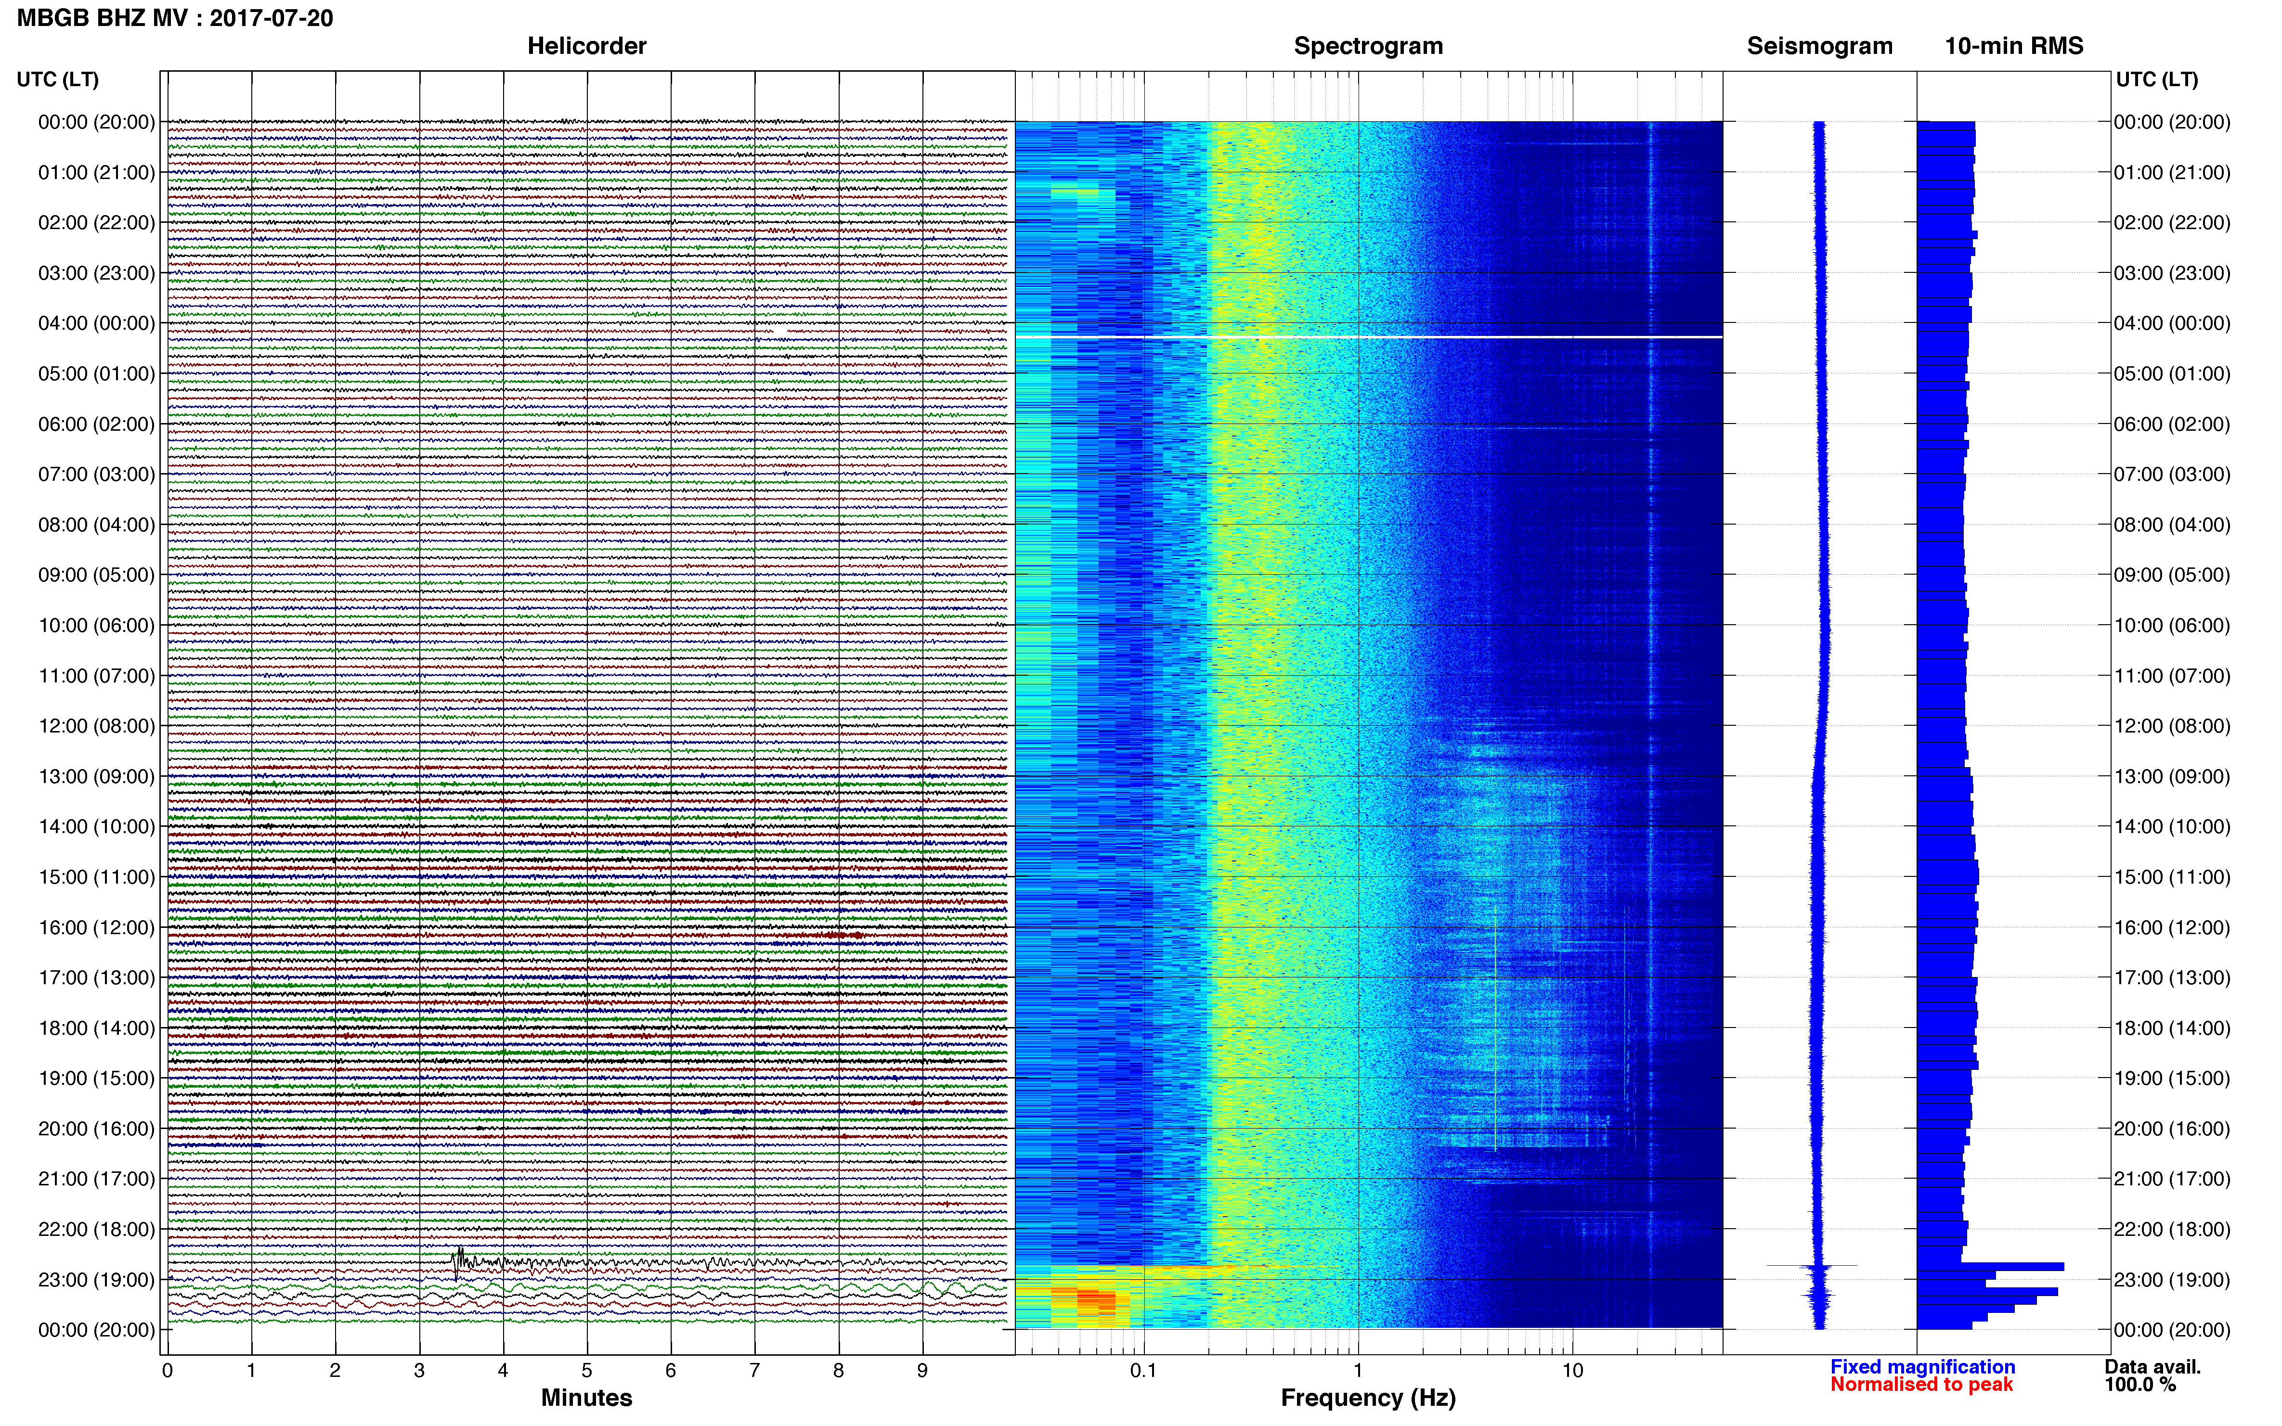Viewport: 2282px width, 1426px height.
Task: Select the 'Helicorder' panel heading
Action: click(x=587, y=46)
